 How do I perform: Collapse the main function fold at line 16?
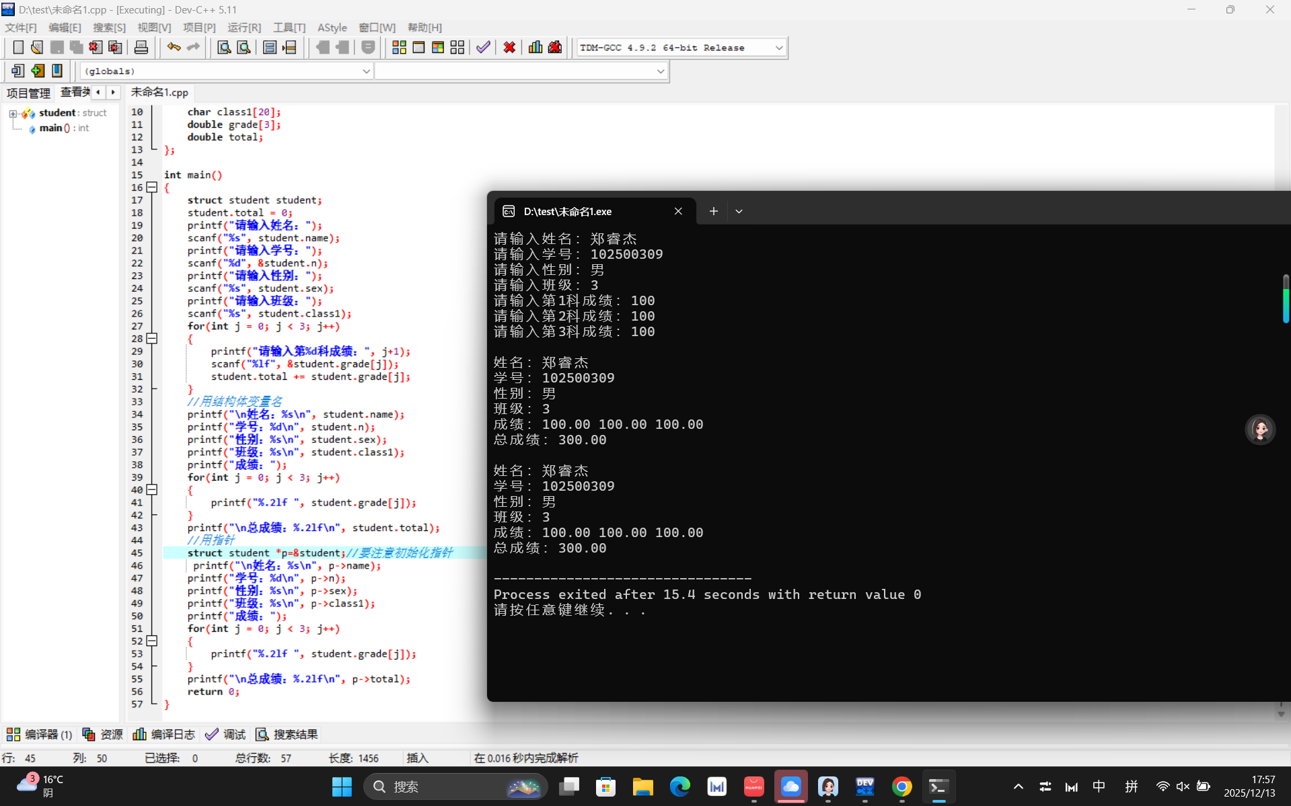pos(152,188)
